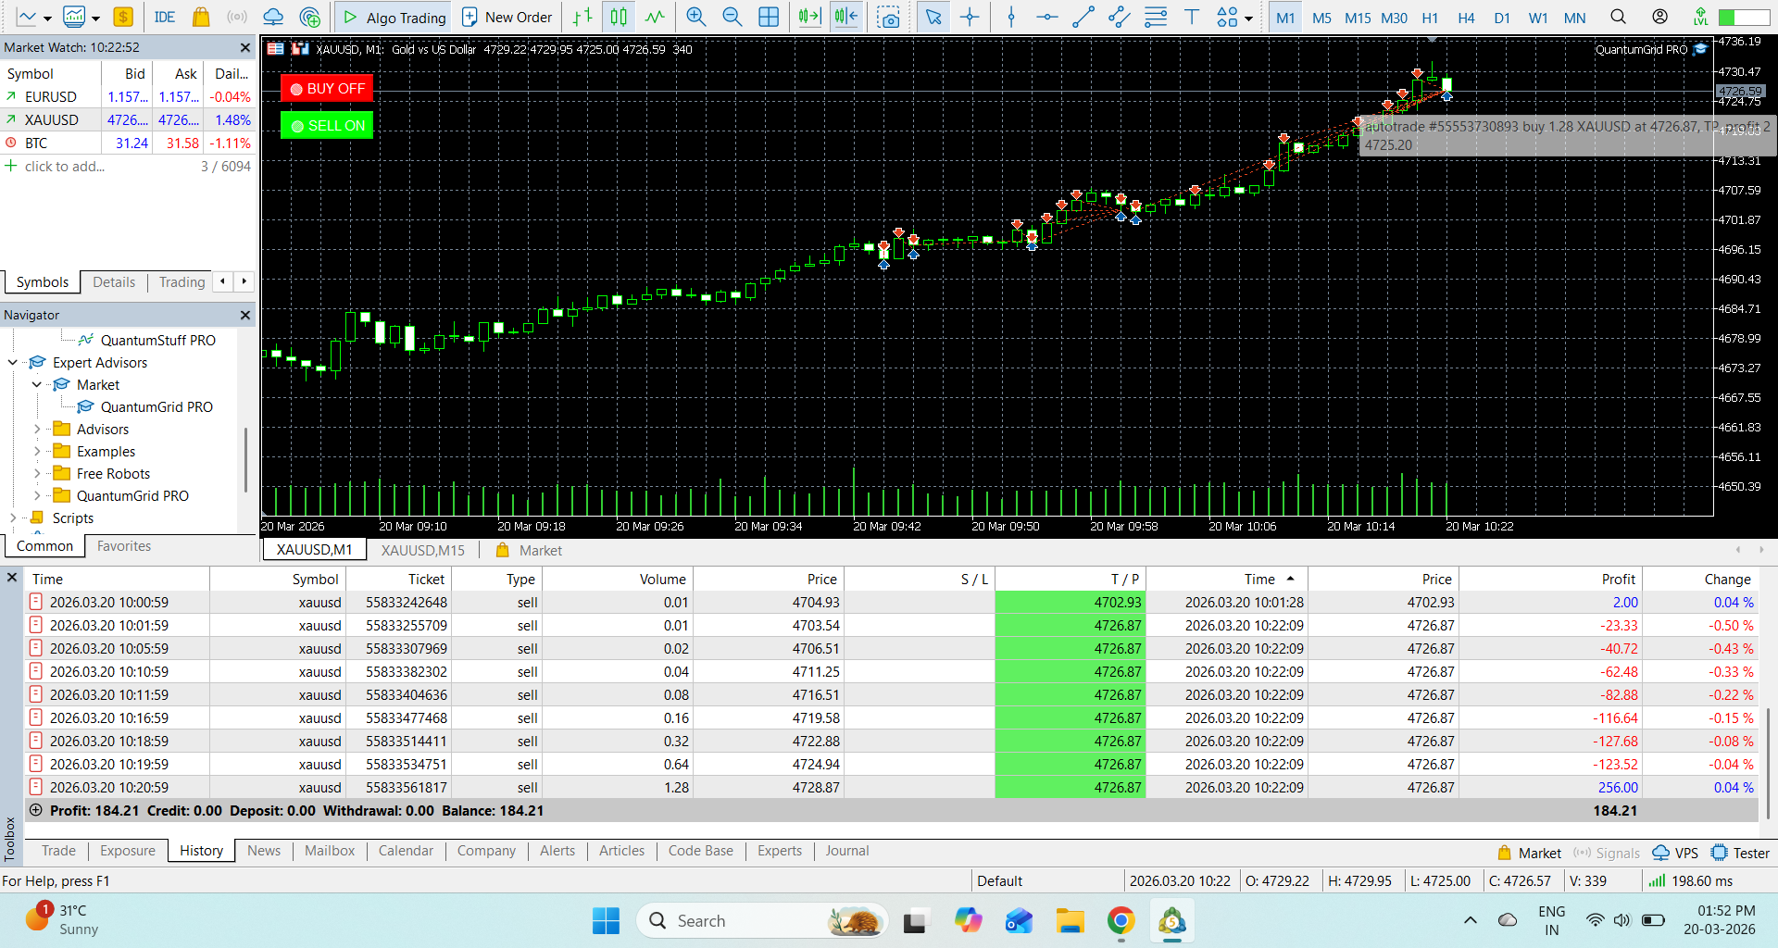This screenshot has width=1778, height=948.
Task: Toggle the BUY OFF button
Action: coord(327,89)
